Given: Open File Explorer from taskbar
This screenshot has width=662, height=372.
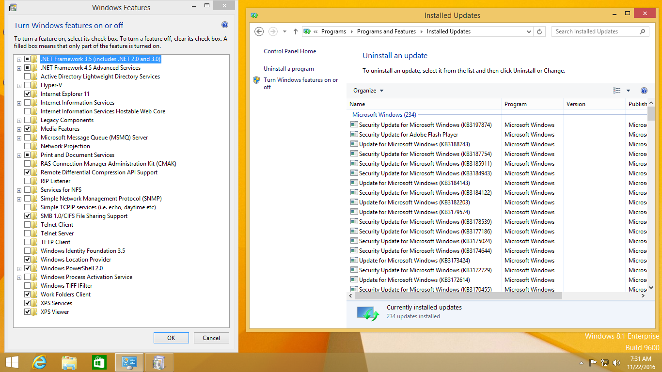Looking at the screenshot, I should click(69, 362).
